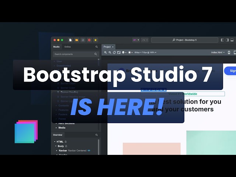Screen dimensions: 236x177
Task: Click the lock icon beside Body
Action: click(x=66, y=146)
